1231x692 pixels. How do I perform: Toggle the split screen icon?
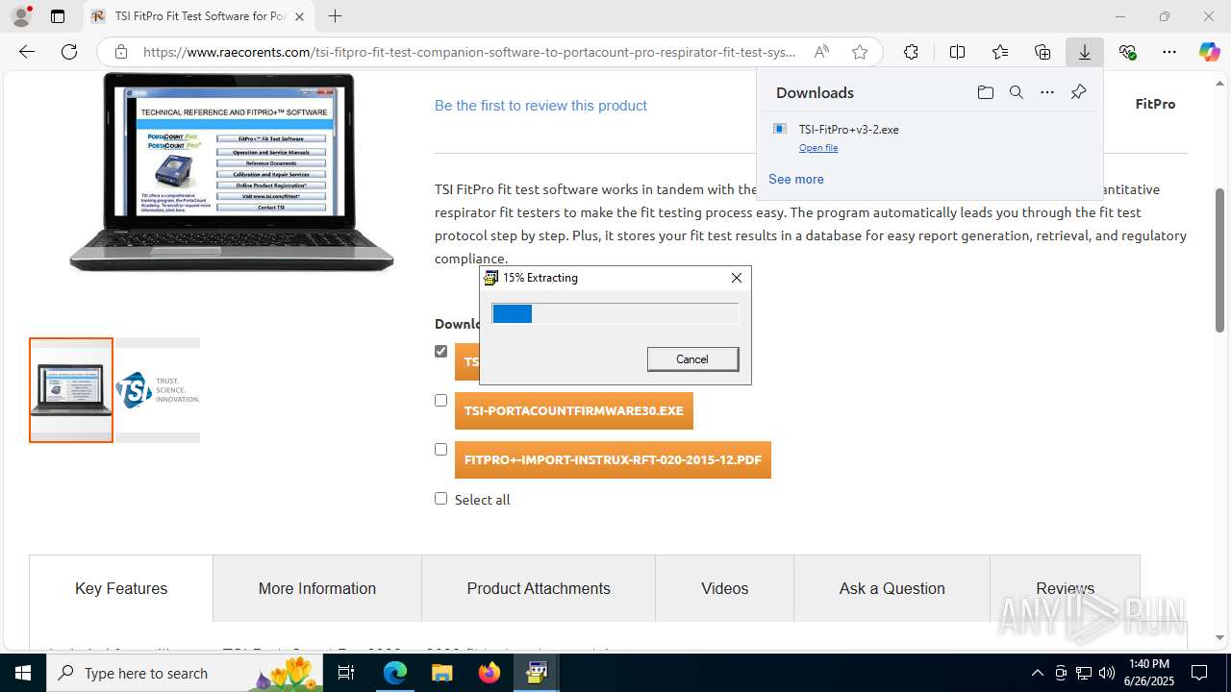point(957,52)
